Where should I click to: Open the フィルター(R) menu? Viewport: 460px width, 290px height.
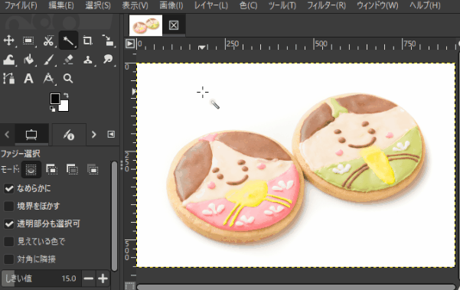(x=327, y=5)
